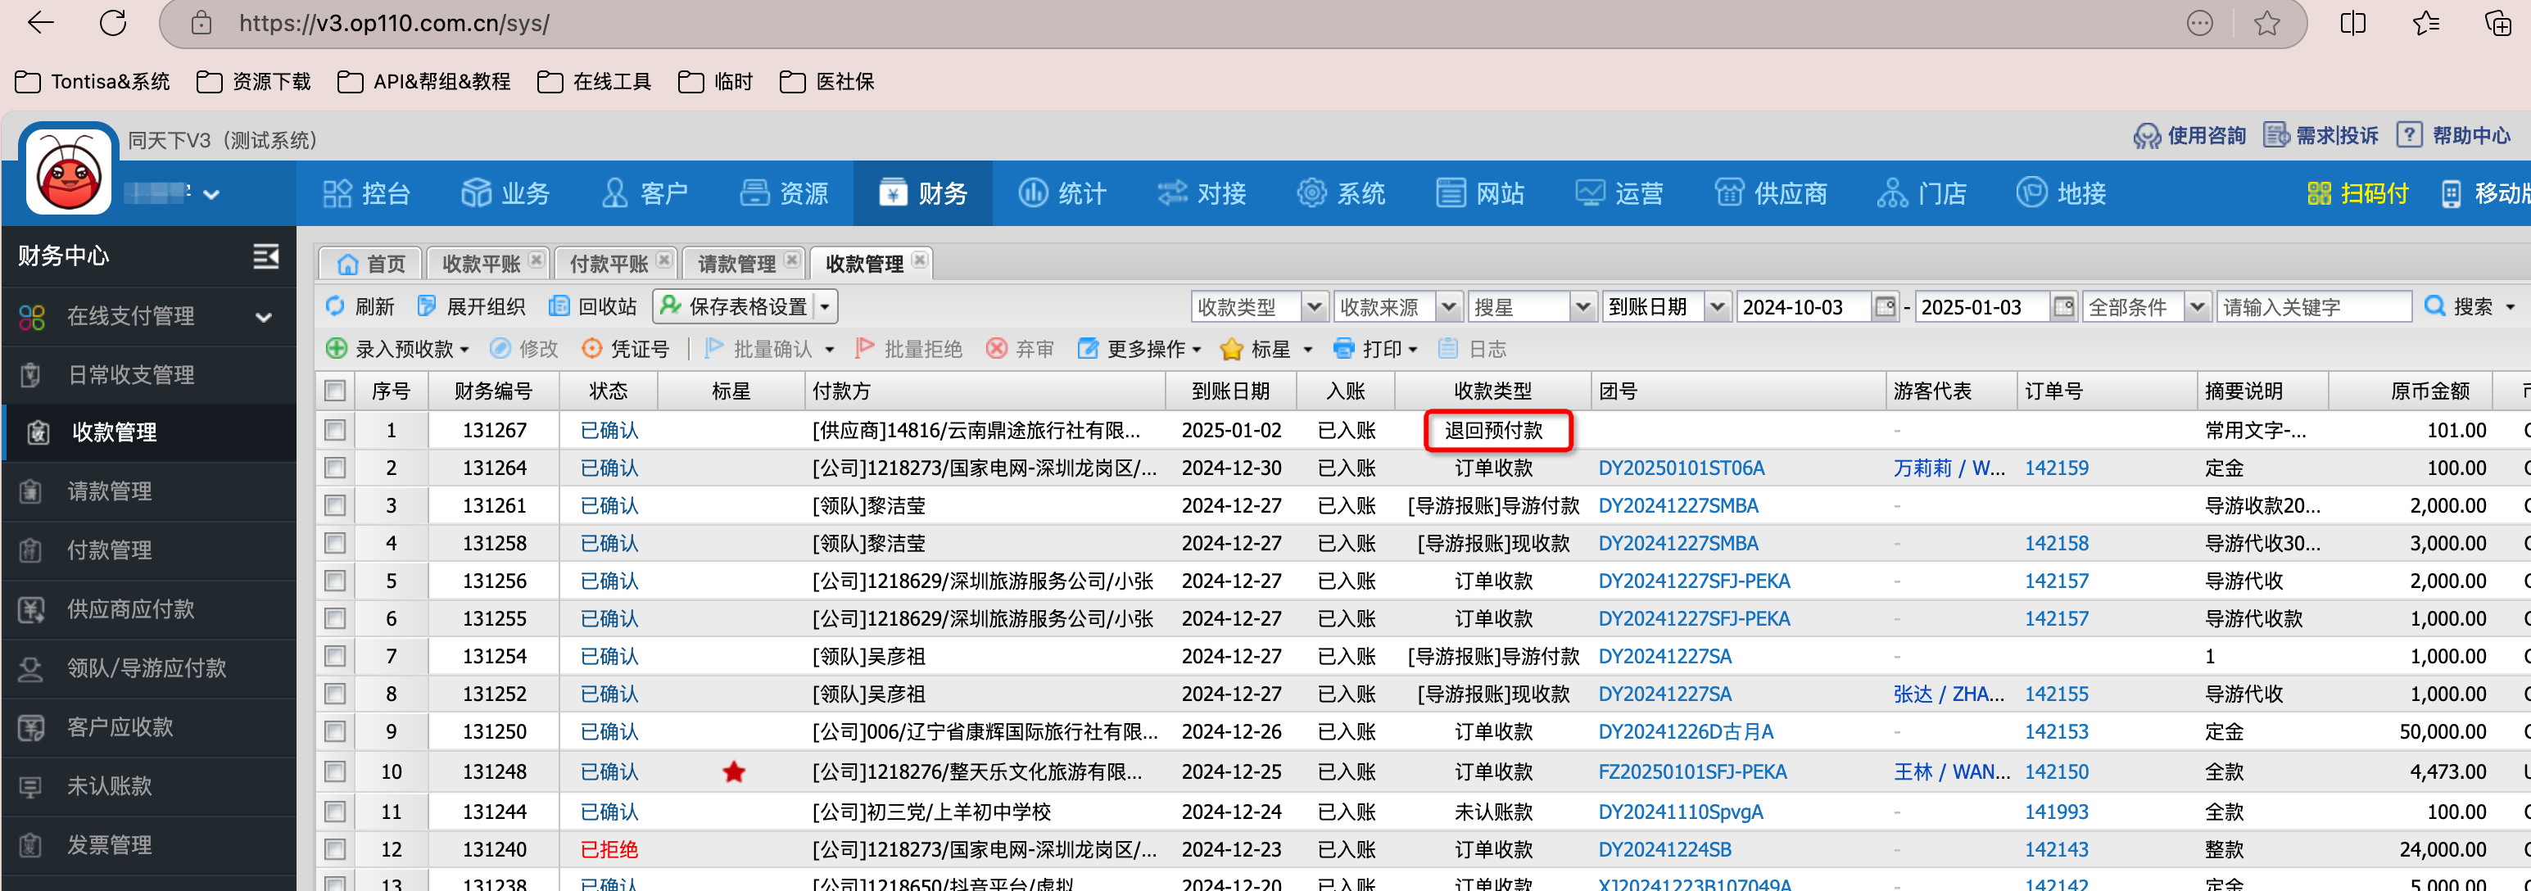
Task: Click the 日志 log button
Action: tap(1472, 349)
